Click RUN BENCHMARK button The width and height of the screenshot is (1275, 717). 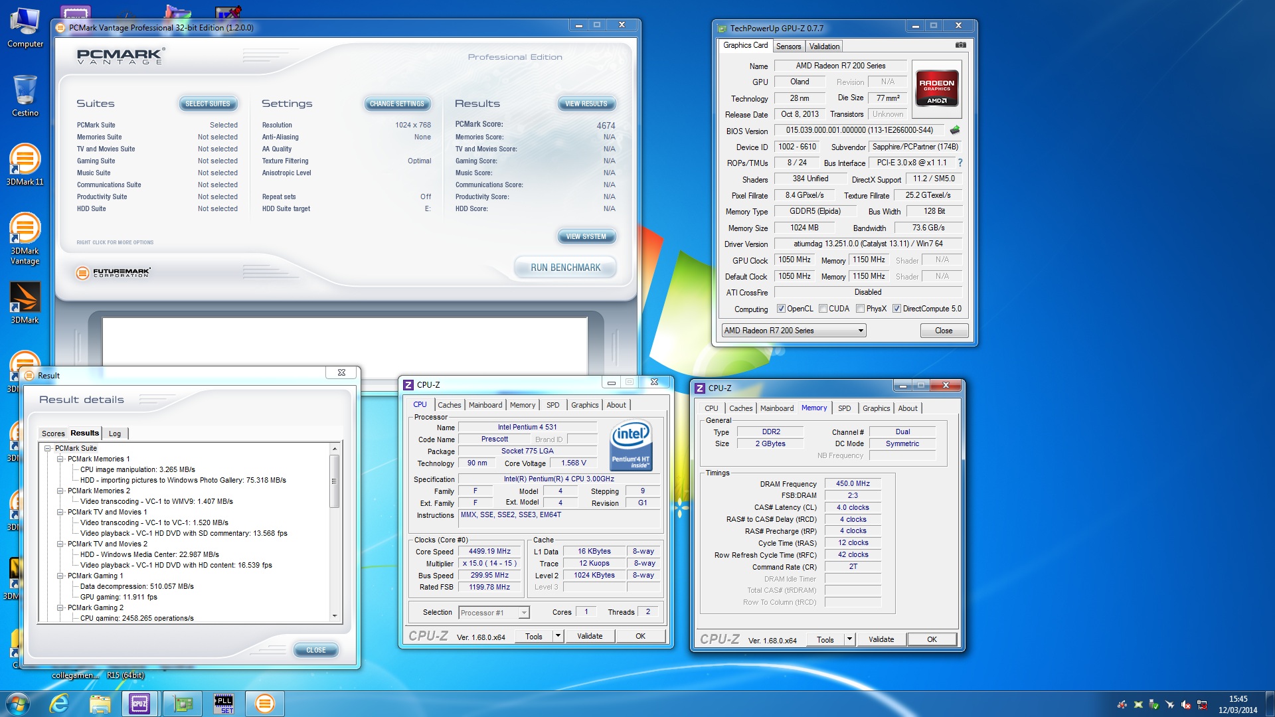coord(565,268)
